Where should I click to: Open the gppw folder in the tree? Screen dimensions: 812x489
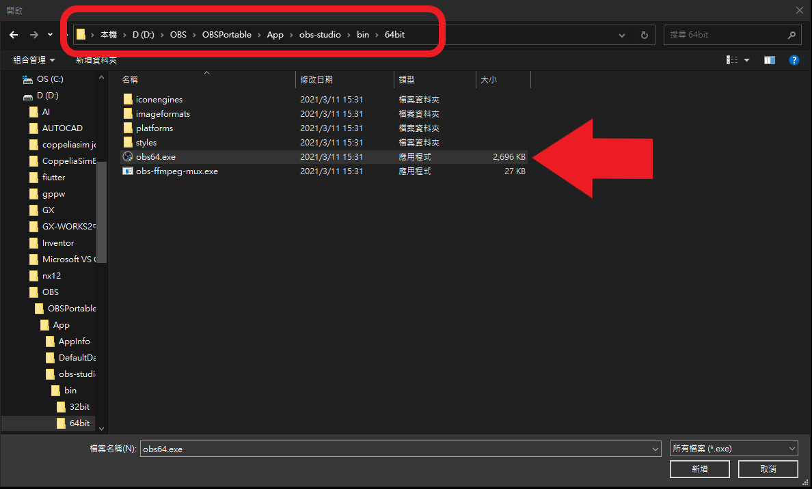(x=53, y=194)
